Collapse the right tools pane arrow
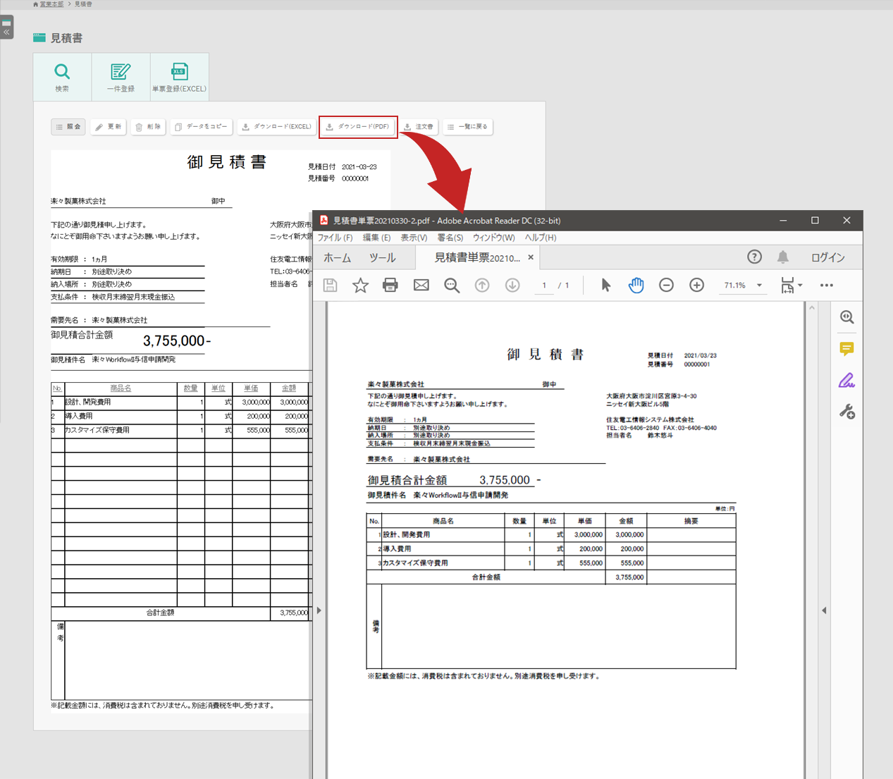 [x=824, y=611]
